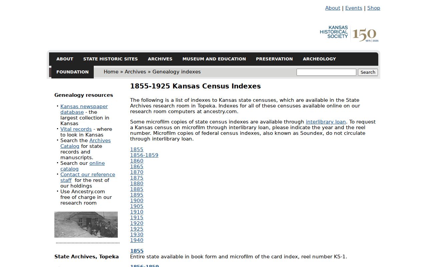Click the historic sod house photo thumbnail

(x=86, y=225)
